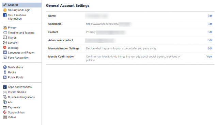Screen dimensions: 218x125
Task: Click the Face Recognition icon
Action: click(x=5, y=58)
